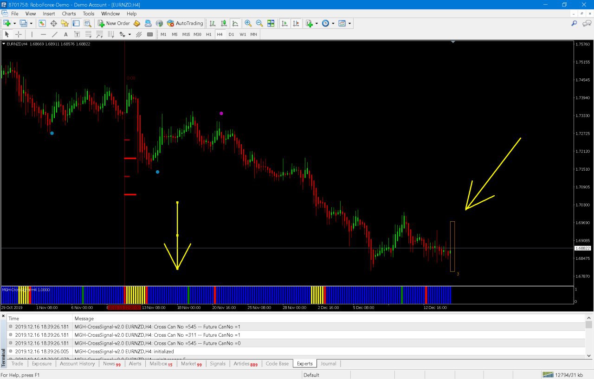Click the chart shift triangle marker
The height and width of the screenshot is (379, 594).
[x=453, y=42]
